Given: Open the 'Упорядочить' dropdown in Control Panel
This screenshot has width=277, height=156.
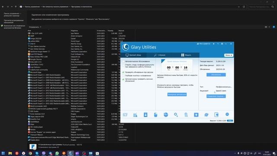Looking at the screenshot, I should pyautogui.click(x=35, y=27).
